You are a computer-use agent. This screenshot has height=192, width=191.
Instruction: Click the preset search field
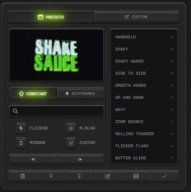point(56,111)
